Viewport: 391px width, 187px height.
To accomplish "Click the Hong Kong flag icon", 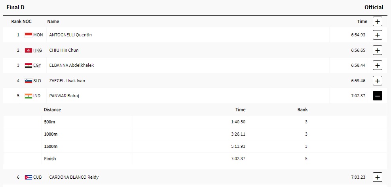I will point(28,50).
